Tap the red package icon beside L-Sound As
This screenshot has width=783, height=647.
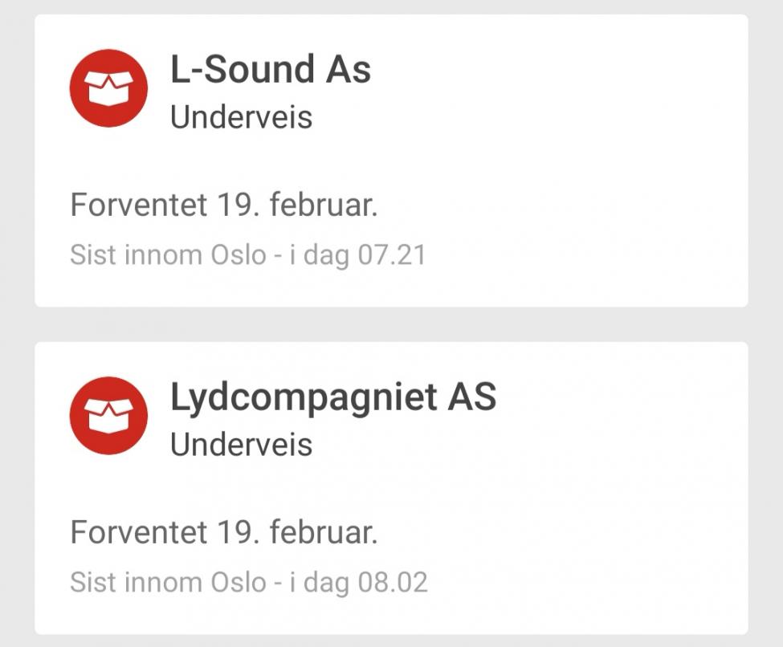(x=108, y=88)
